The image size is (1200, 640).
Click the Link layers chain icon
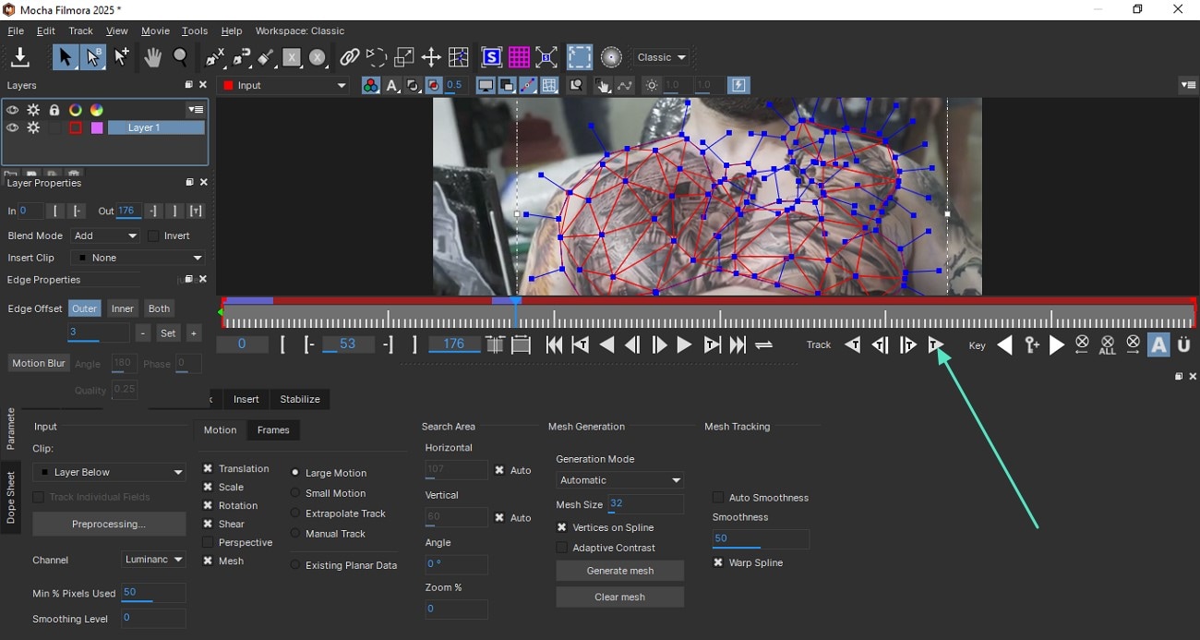(x=349, y=58)
